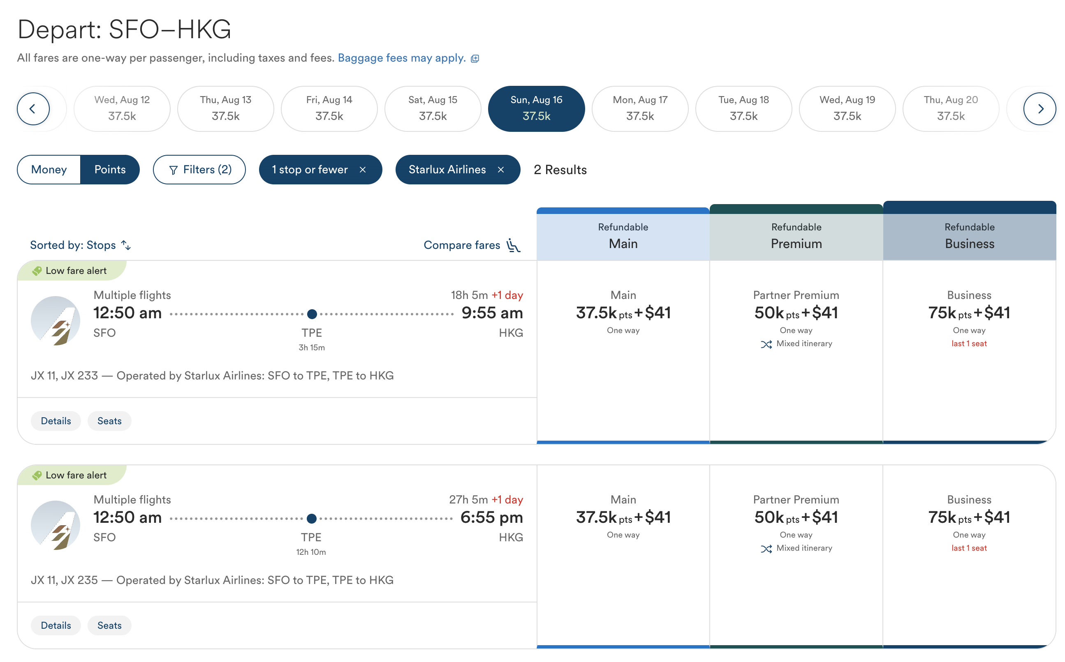Change sorting via Sorted by: Stops
The width and height of the screenshot is (1065, 662).
click(73, 245)
